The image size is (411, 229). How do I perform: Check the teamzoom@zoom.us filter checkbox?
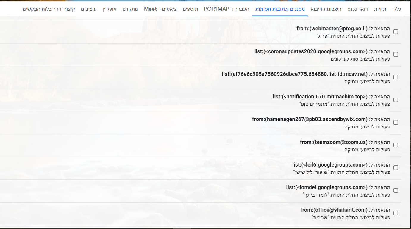tap(396, 145)
